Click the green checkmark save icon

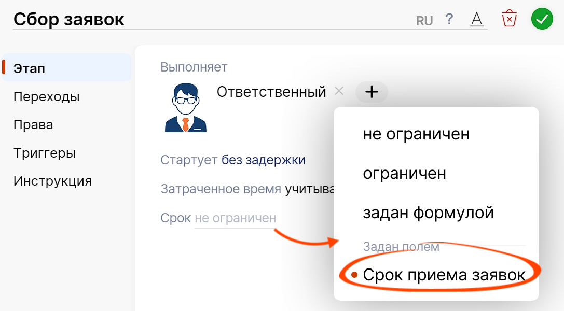542,19
